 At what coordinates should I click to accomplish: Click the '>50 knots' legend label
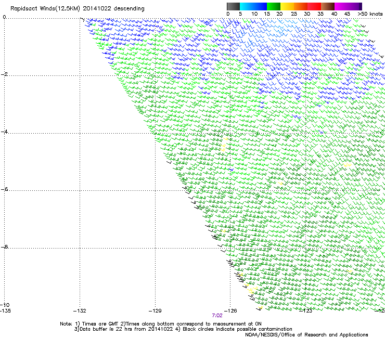(x=370, y=14)
